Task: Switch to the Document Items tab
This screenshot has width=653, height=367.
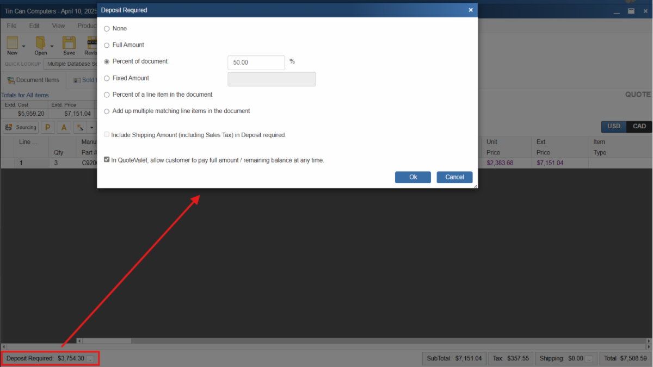Action: coord(33,80)
